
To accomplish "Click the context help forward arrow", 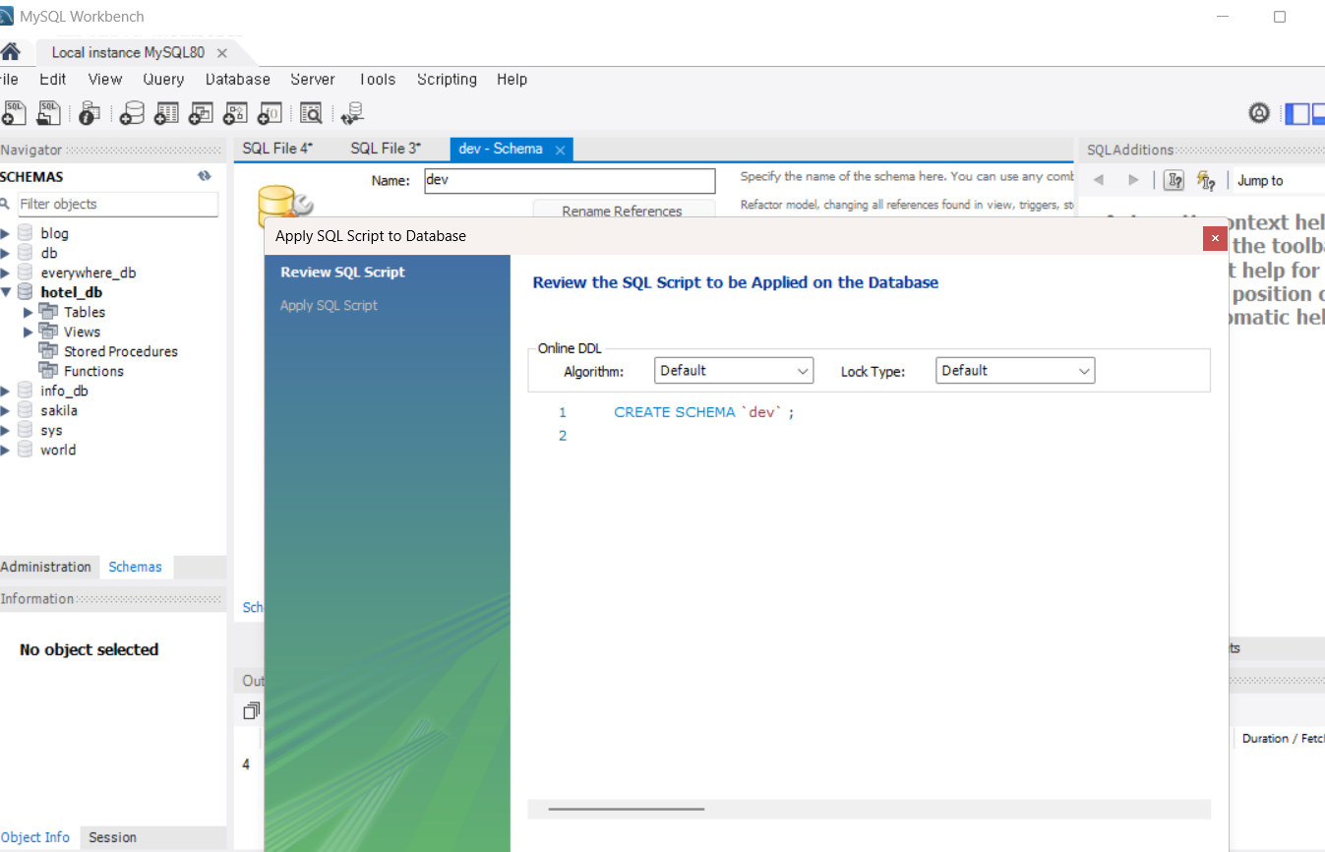I will pos(1133,180).
